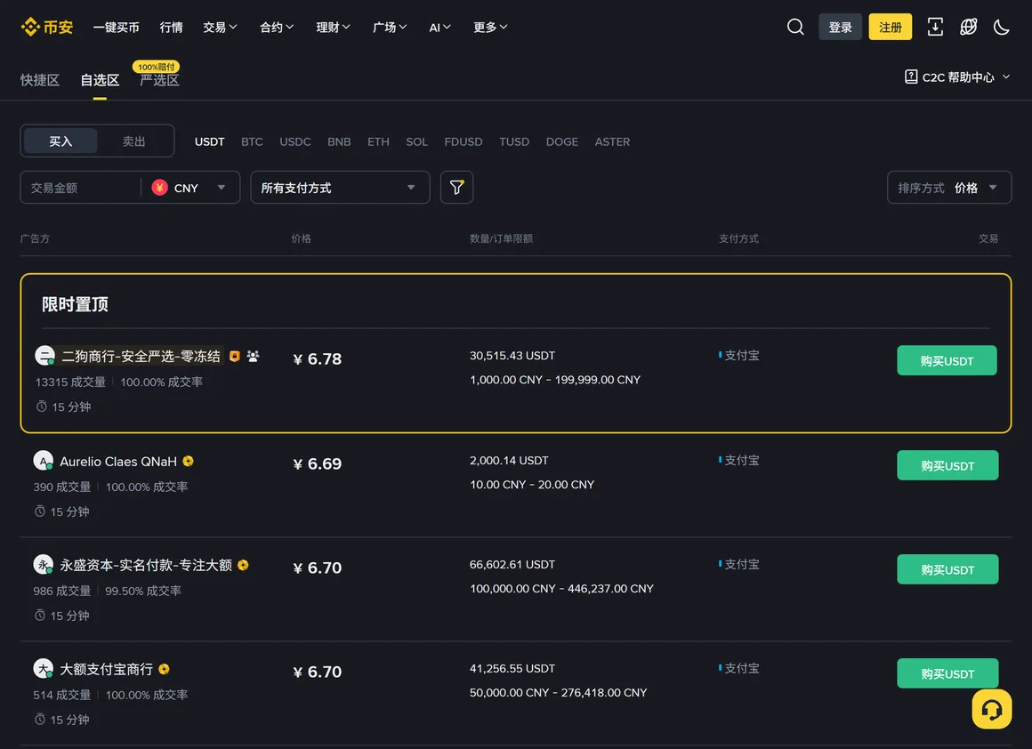
Task: Buy USDT from 大额支付宝商行
Action: tap(947, 673)
